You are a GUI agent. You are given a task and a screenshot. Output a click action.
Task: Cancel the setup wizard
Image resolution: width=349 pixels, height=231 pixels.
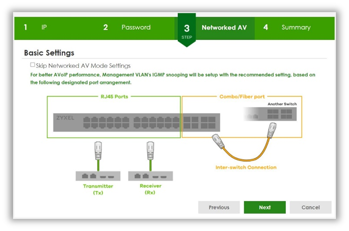[x=310, y=207]
